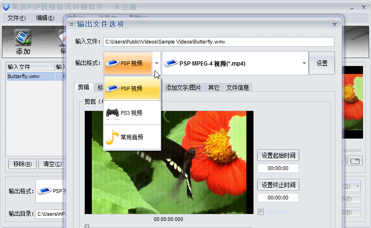Click the PSP 视频 category button in dialog

[x=128, y=63]
